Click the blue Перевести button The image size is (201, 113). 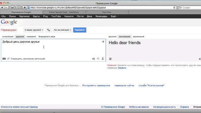(x=79, y=30)
